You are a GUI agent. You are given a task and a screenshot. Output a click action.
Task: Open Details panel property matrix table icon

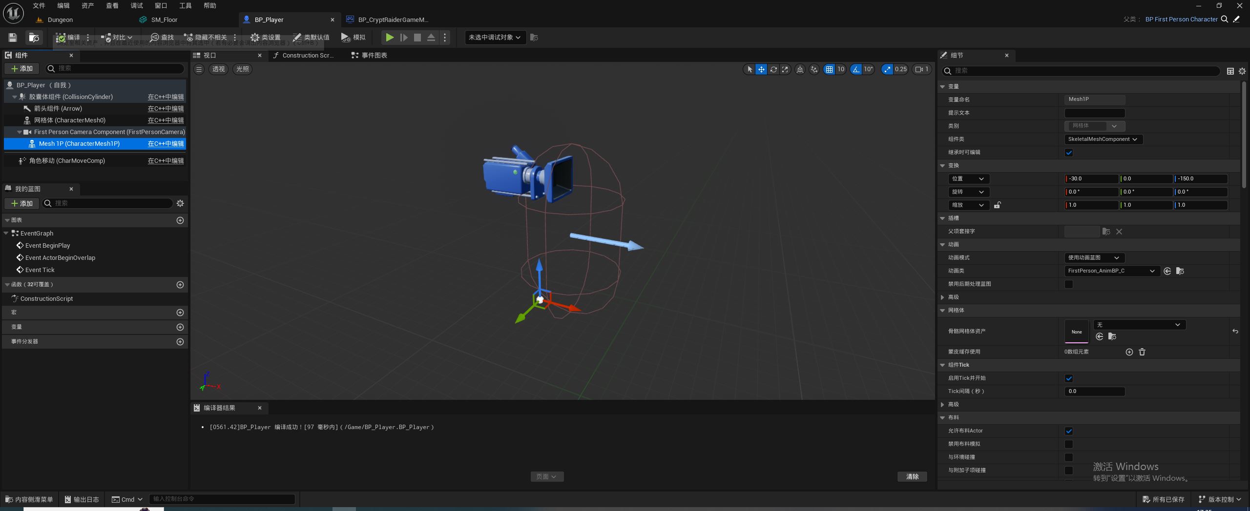pyautogui.click(x=1230, y=71)
